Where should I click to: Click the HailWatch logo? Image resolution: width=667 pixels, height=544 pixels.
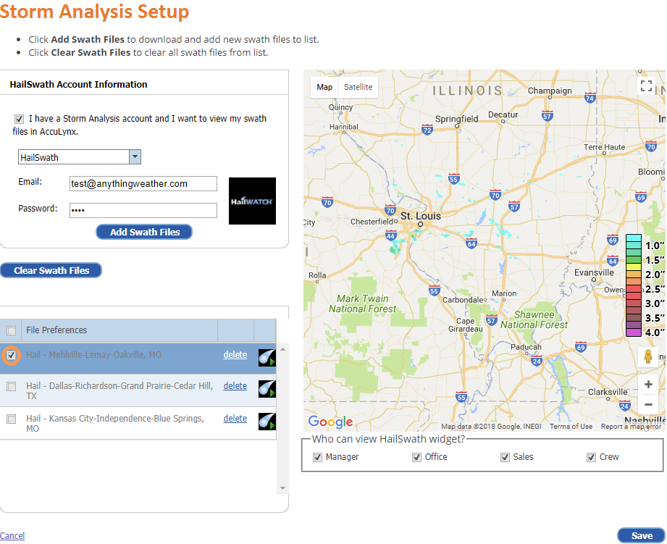coord(252,201)
